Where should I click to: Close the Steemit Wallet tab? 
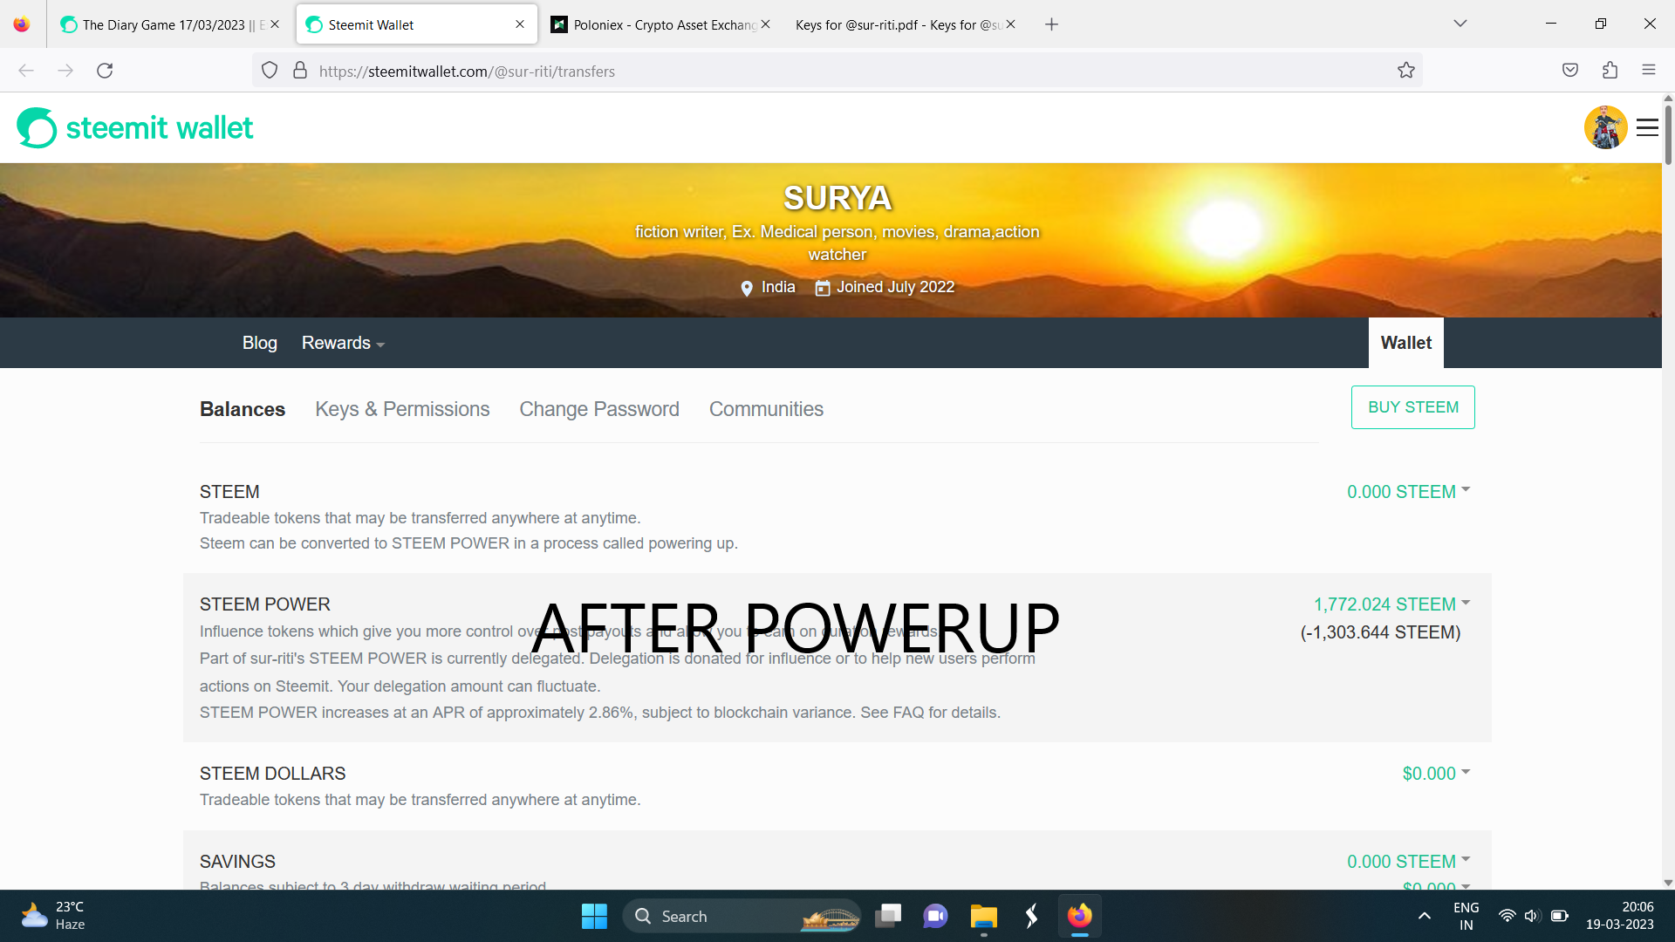tap(520, 24)
